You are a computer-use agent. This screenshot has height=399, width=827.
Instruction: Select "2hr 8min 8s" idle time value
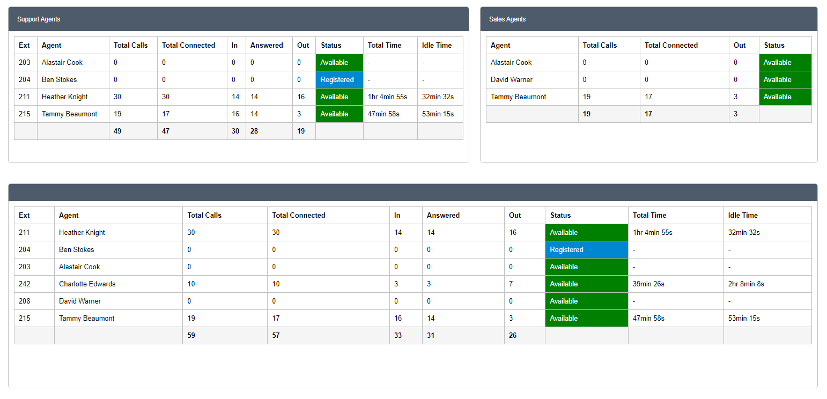click(x=746, y=284)
